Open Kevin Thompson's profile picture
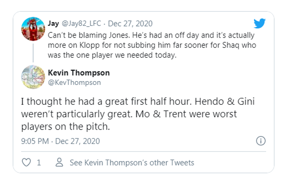This screenshot has width=290, height=187. pyautogui.click(x=33, y=77)
